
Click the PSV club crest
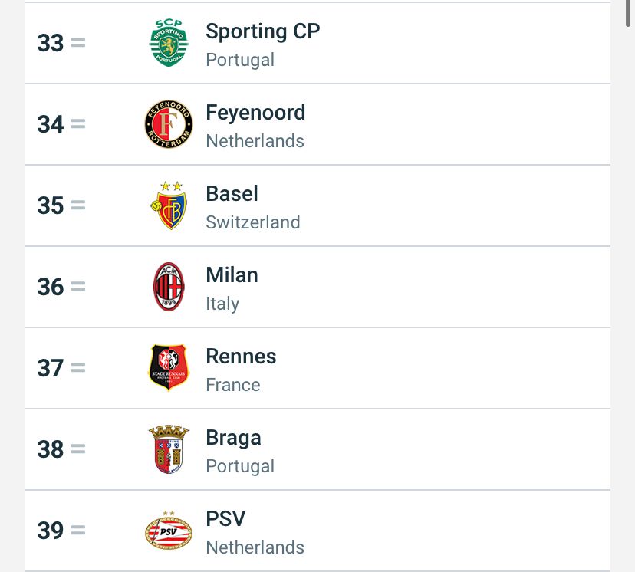click(169, 531)
